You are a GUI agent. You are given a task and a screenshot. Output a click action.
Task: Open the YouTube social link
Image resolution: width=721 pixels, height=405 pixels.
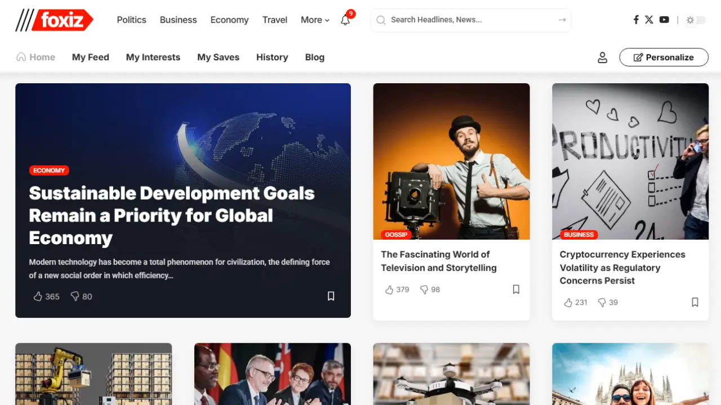pos(664,20)
